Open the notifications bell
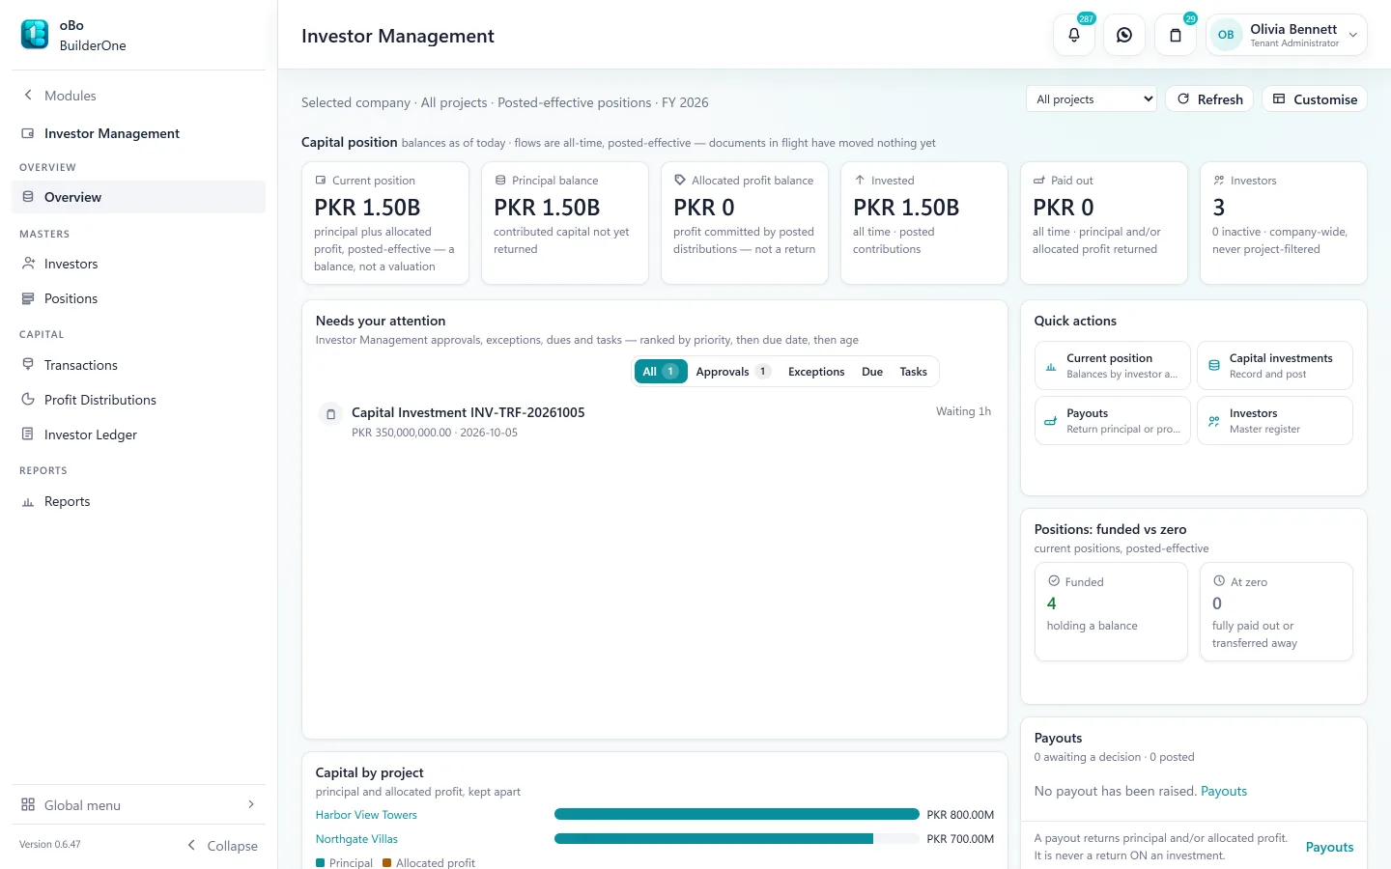 coord(1074,35)
